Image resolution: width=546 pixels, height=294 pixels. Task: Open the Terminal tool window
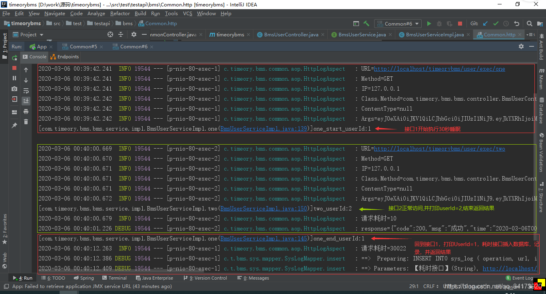[114, 278]
